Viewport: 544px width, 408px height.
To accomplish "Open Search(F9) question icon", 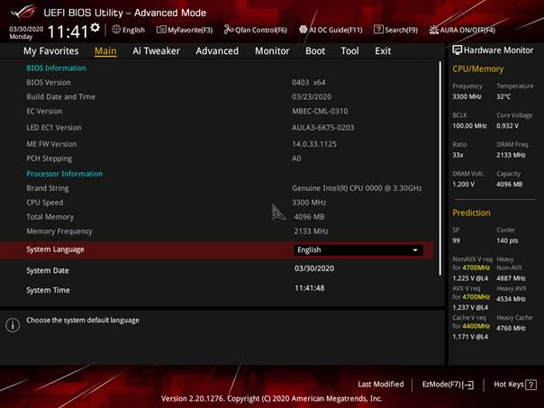I will tap(378, 30).
